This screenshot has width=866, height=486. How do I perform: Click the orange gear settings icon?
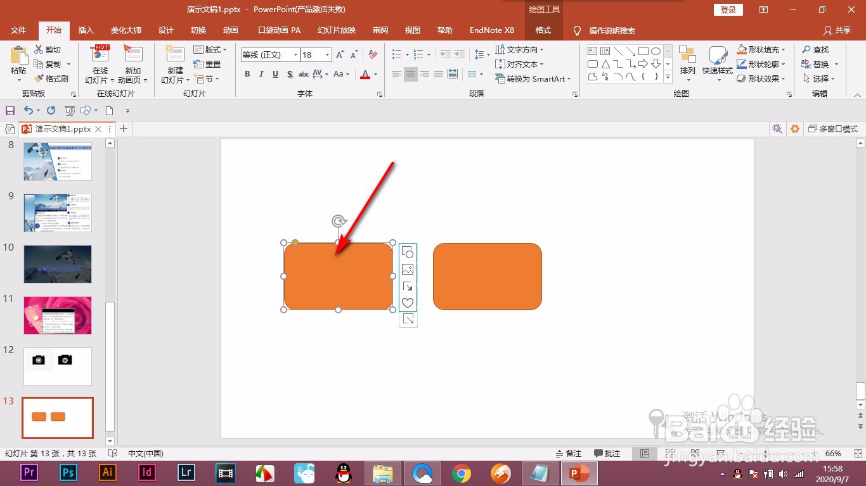pos(794,128)
